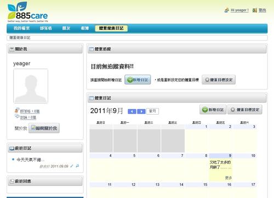Click the yeager profile avatar thumbnail
This screenshot has height=198, width=274.
coord(31,86)
